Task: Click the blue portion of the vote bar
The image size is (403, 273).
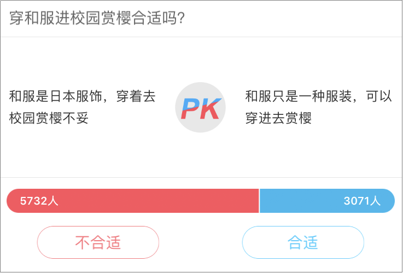Action: pos(327,201)
